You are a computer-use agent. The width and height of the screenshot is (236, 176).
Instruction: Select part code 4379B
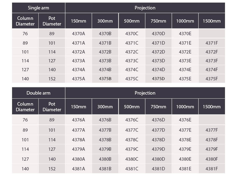point(105,149)
